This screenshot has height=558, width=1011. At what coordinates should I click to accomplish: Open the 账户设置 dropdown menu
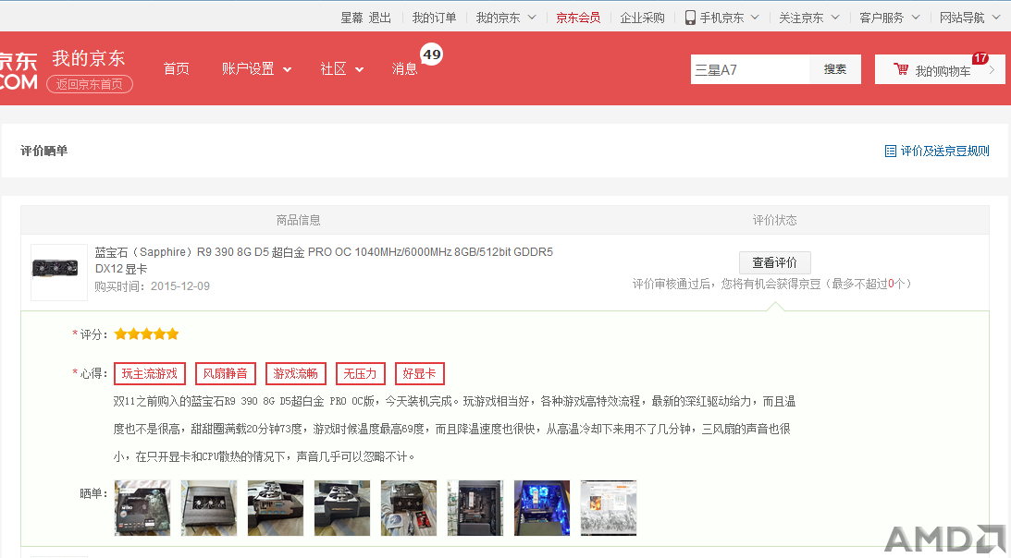[x=256, y=69]
